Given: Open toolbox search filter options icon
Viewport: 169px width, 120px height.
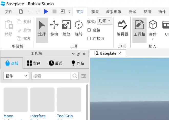Looking at the screenshot, I should point(83,76).
